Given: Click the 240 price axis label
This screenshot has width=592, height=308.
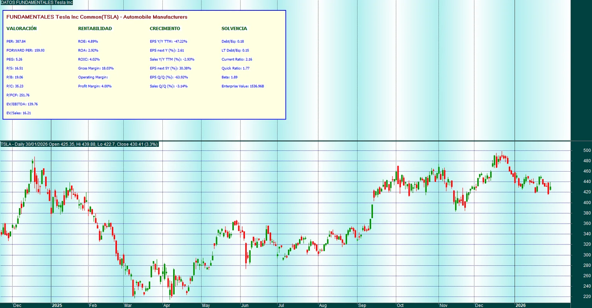Looking at the screenshot, I should (x=587, y=286).
